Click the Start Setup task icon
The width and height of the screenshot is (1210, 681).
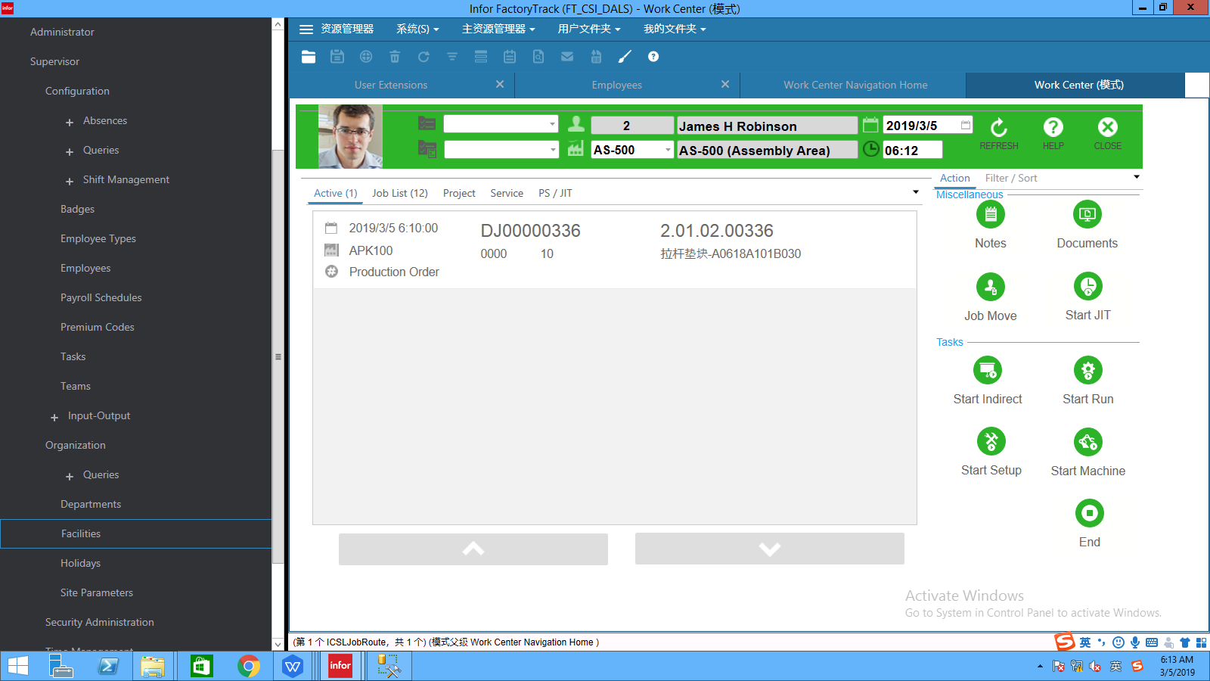tap(991, 442)
